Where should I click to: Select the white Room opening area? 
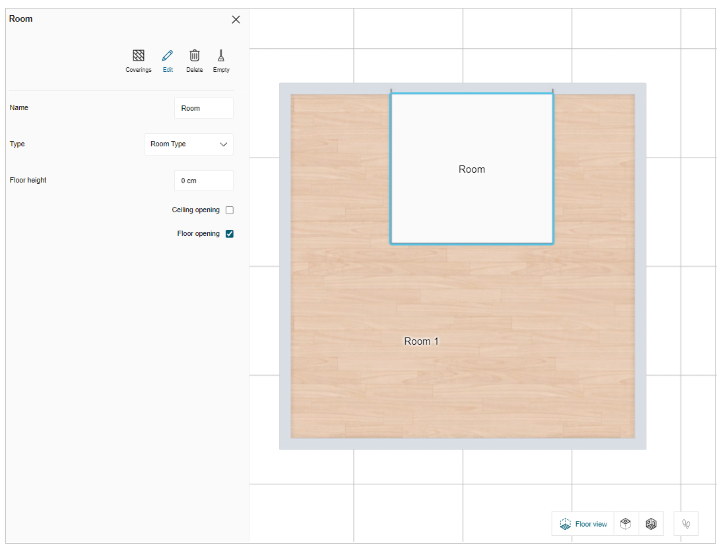[472, 198]
